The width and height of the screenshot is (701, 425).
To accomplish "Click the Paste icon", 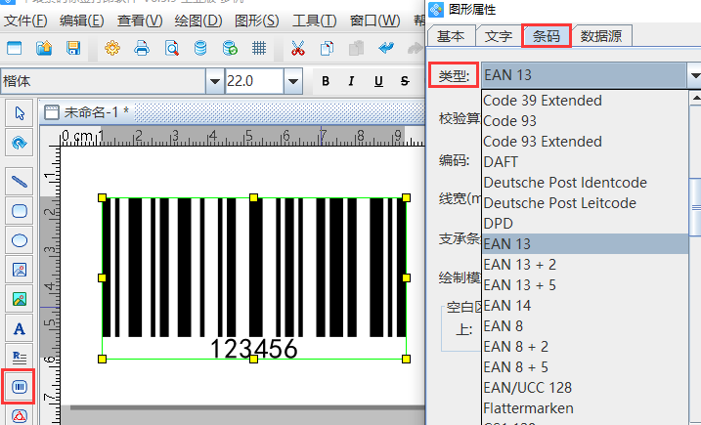I will pos(356,48).
